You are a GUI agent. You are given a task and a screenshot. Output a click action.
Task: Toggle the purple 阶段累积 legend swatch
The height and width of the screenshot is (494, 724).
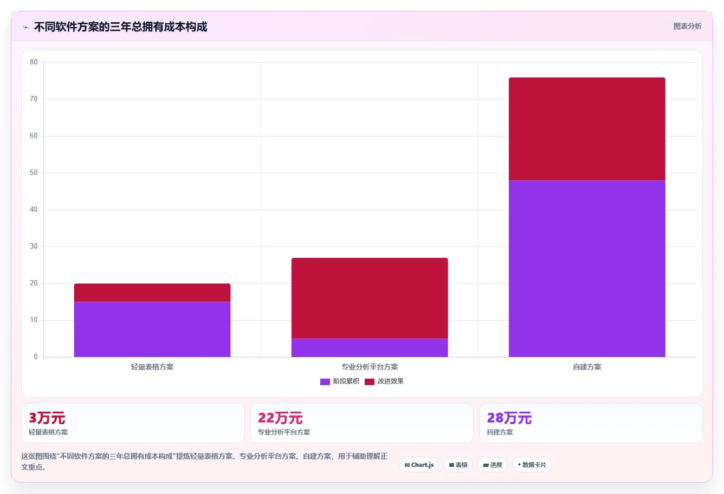tap(325, 381)
